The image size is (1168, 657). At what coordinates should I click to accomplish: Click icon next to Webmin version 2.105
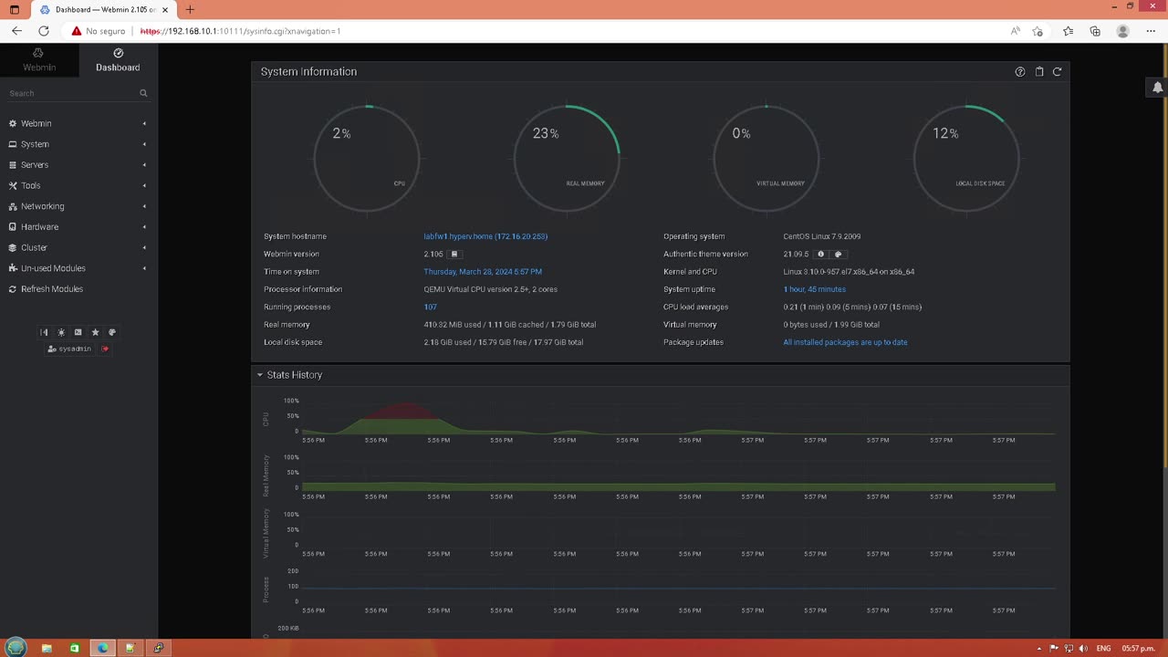(x=454, y=255)
